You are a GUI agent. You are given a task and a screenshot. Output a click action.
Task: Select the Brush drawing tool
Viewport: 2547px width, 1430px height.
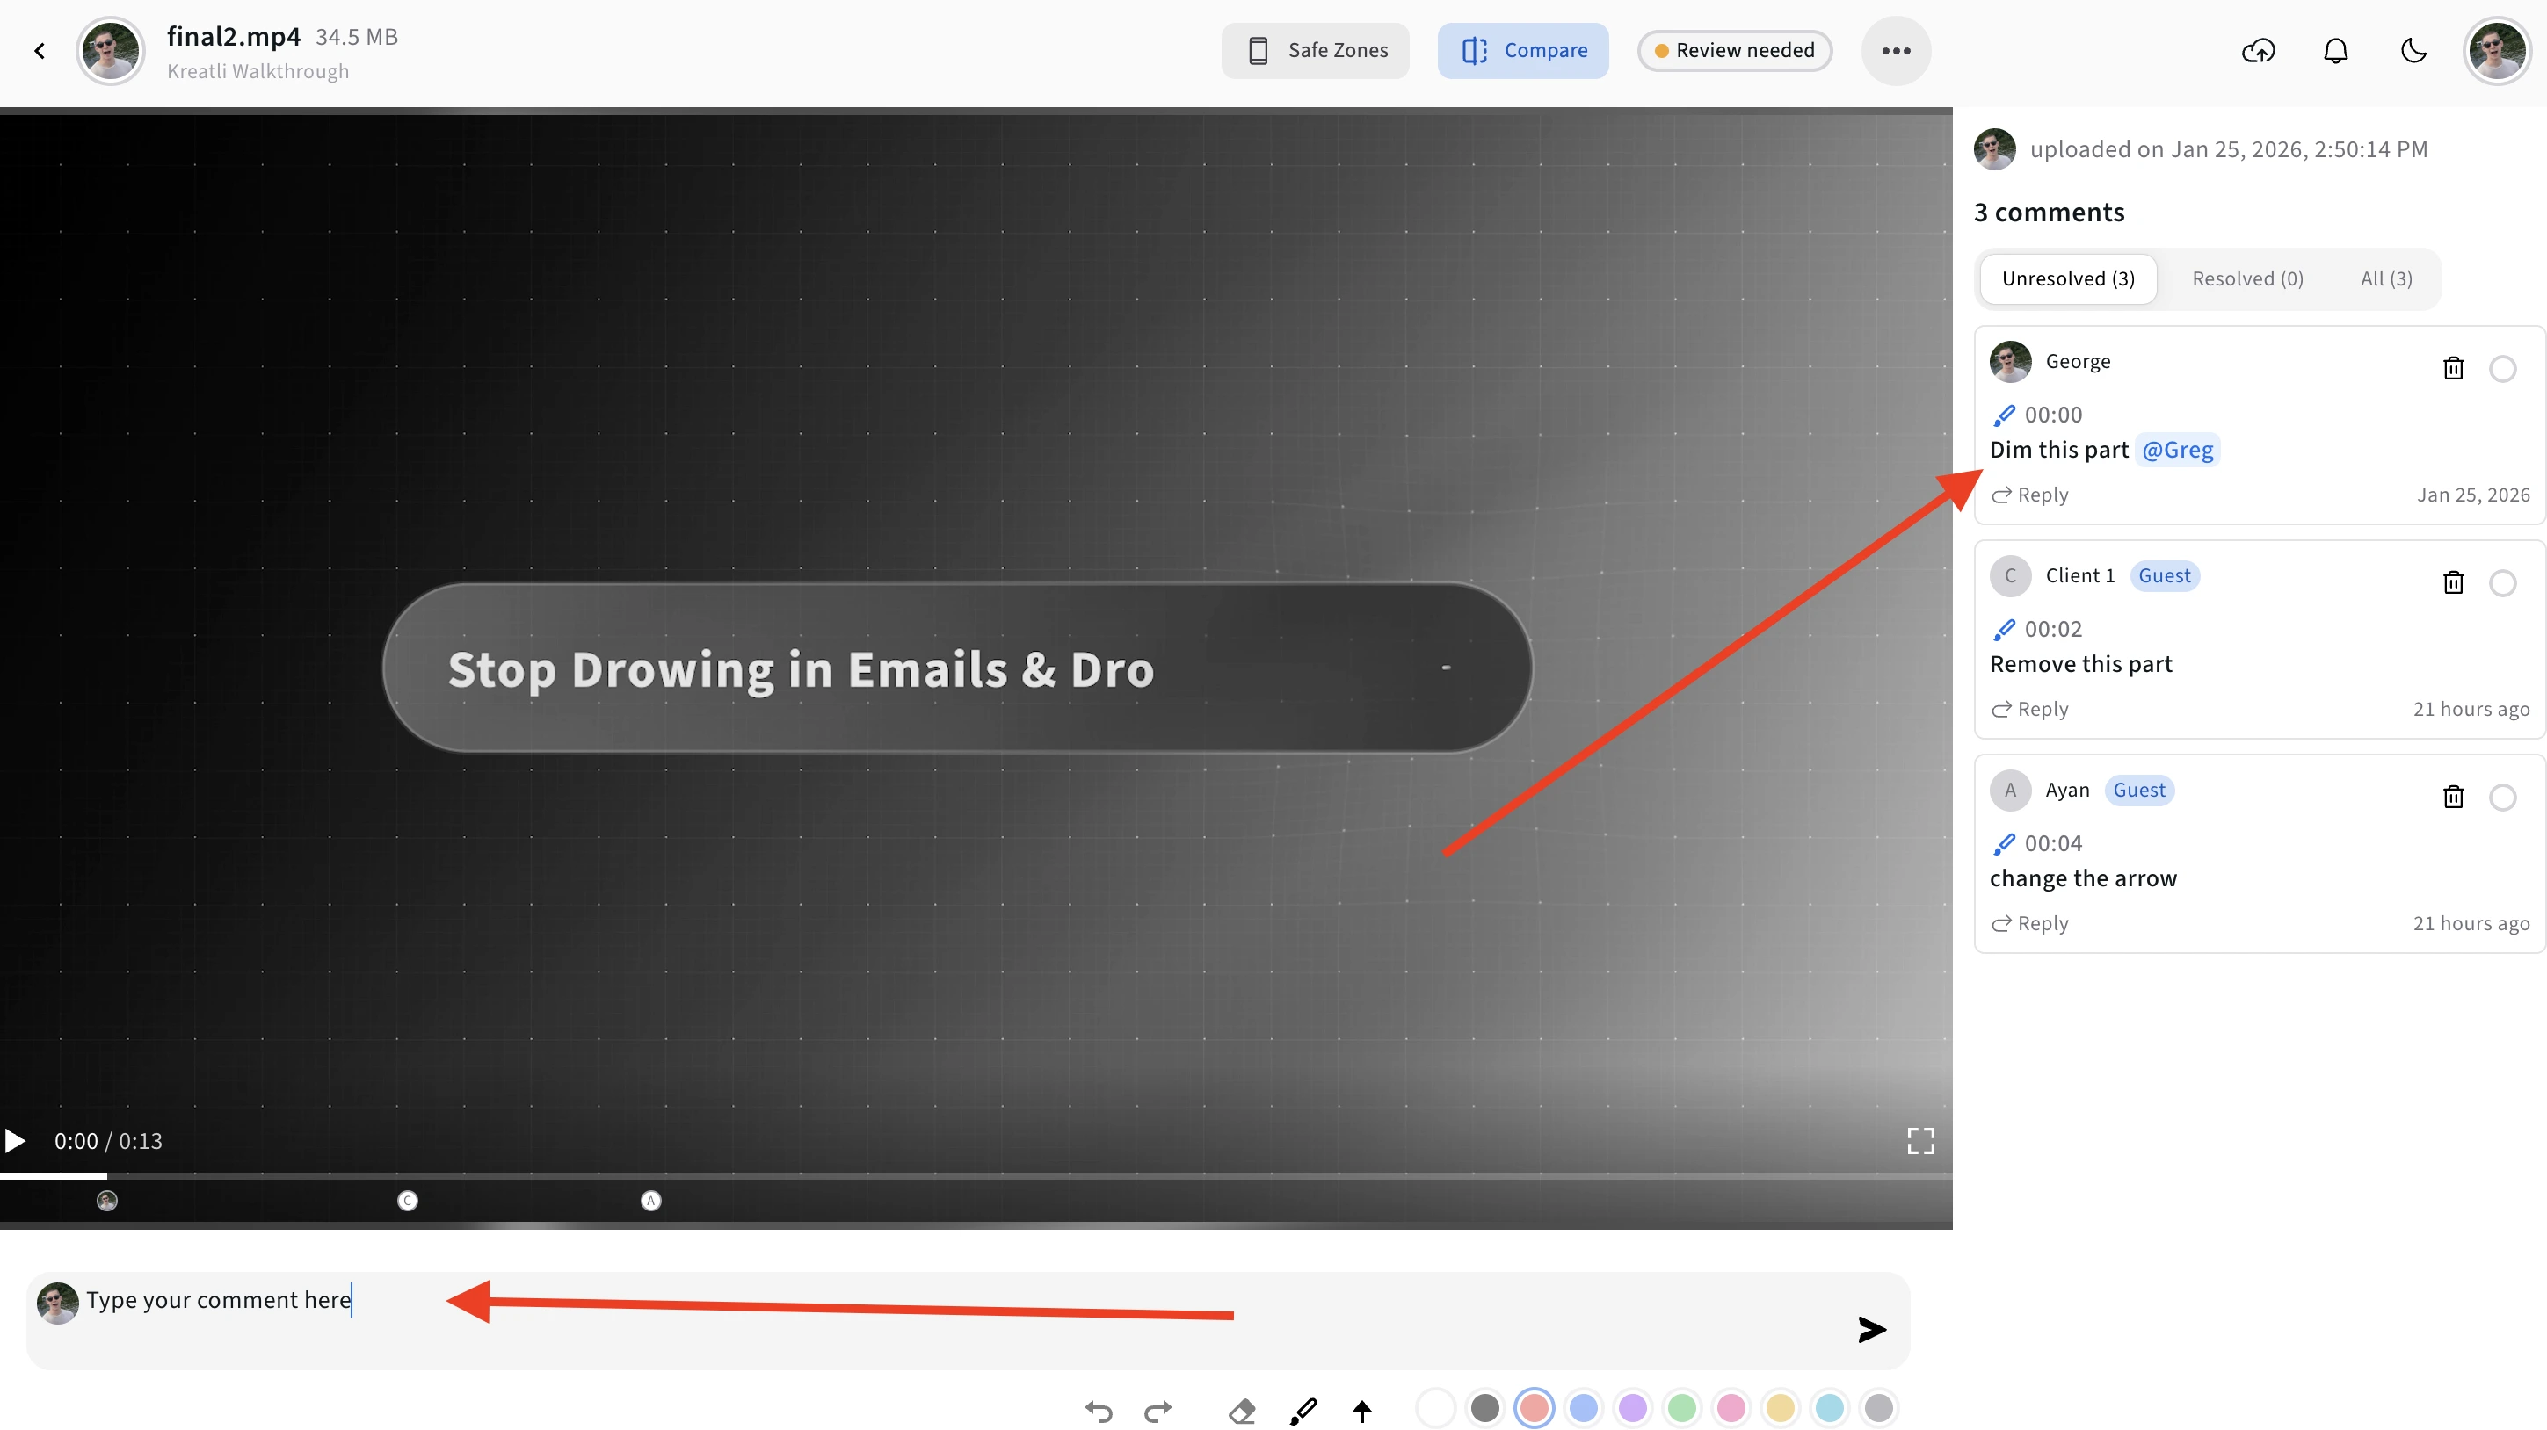(x=1303, y=1412)
